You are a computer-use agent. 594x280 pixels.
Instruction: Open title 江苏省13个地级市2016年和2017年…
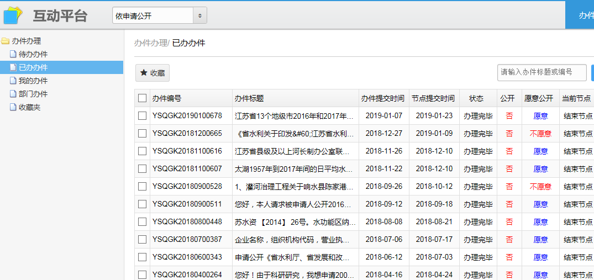pos(295,116)
